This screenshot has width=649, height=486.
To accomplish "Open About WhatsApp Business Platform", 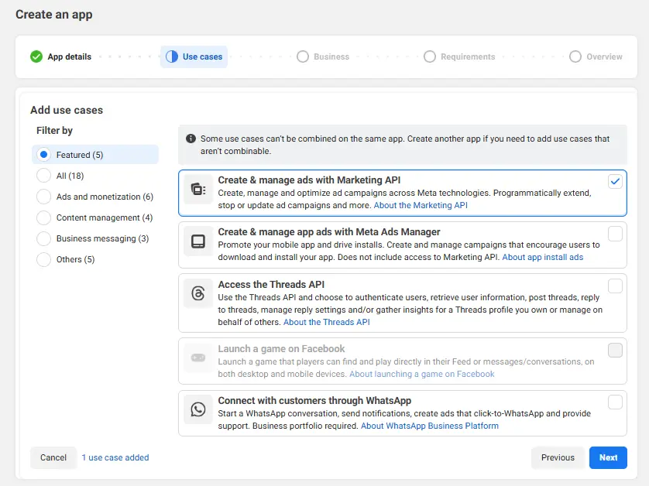I will [429, 425].
